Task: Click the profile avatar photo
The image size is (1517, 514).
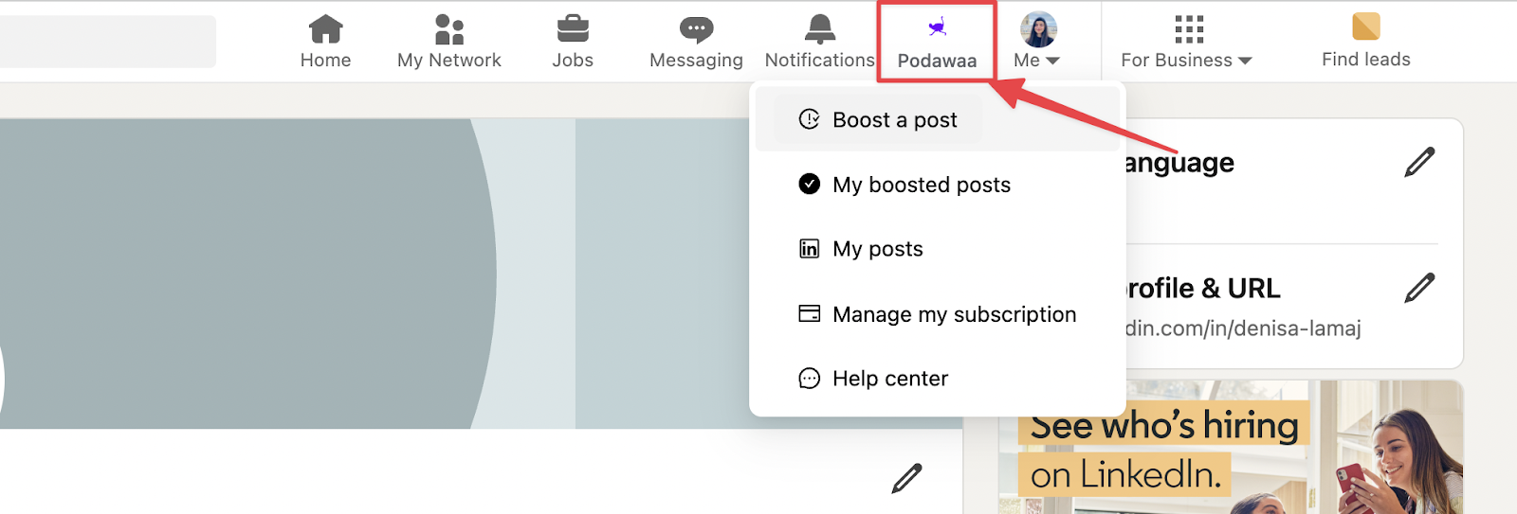Action: [x=1038, y=29]
